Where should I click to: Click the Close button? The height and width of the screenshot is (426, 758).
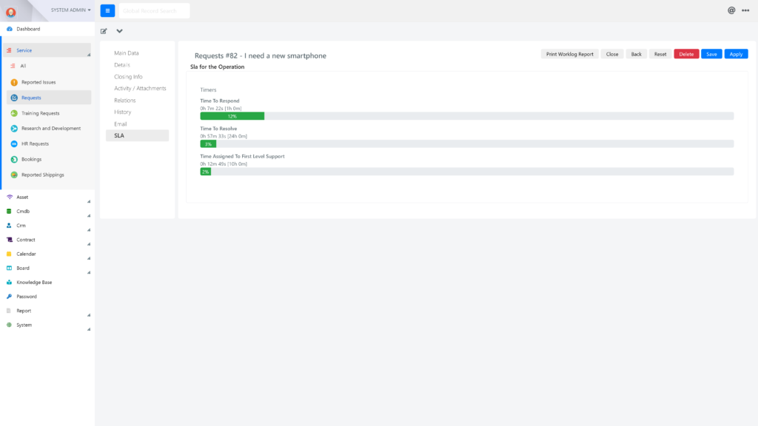[612, 54]
